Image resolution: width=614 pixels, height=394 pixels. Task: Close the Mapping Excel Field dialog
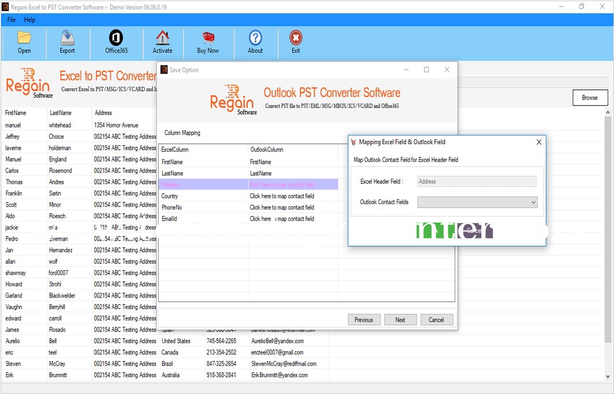tap(539, 142)
